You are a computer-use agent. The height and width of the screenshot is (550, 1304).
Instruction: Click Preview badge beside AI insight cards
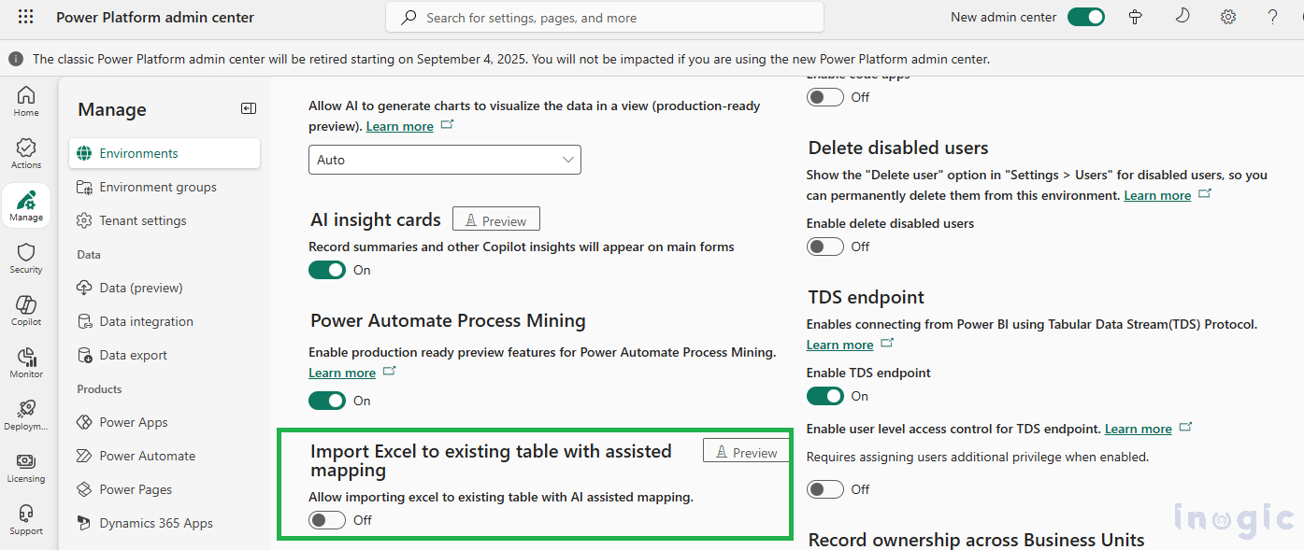[x=496, y=220]
